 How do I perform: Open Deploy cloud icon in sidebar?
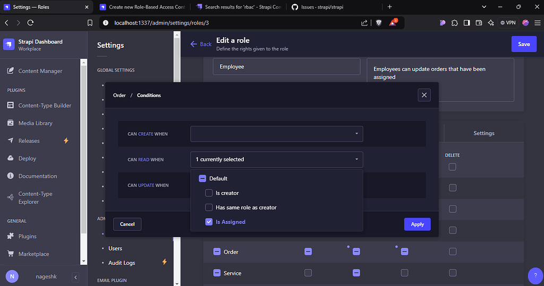10,159
